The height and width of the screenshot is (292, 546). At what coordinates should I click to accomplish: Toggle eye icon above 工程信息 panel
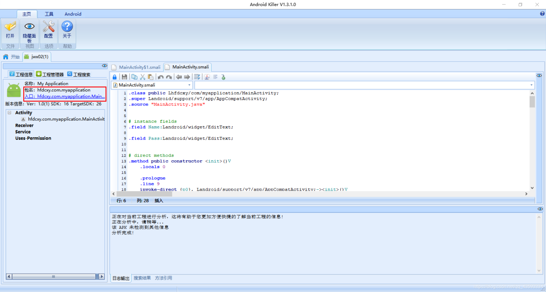pyautogui.click(x=104, y=66)
